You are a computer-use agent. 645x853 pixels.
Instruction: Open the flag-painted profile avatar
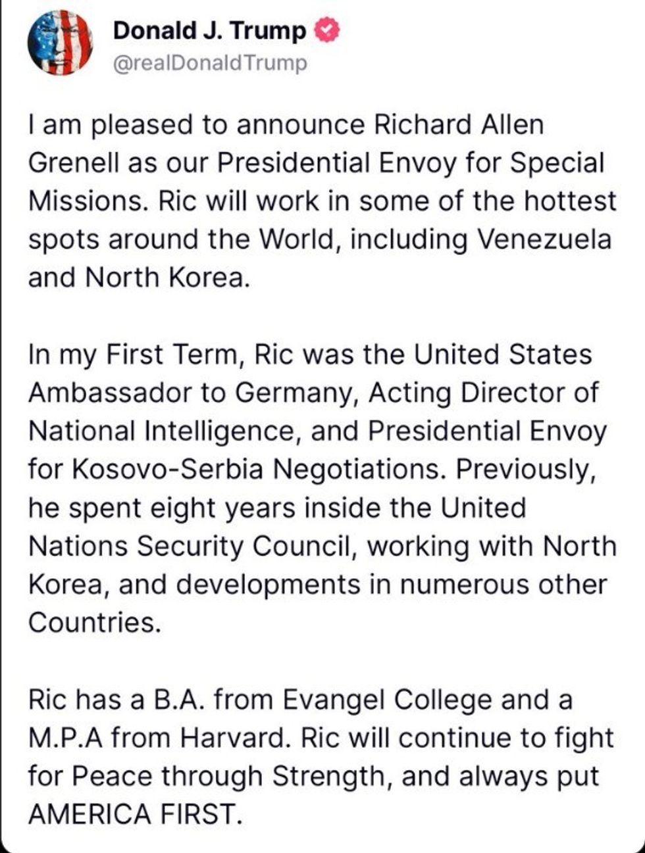(x=60, y=43)
